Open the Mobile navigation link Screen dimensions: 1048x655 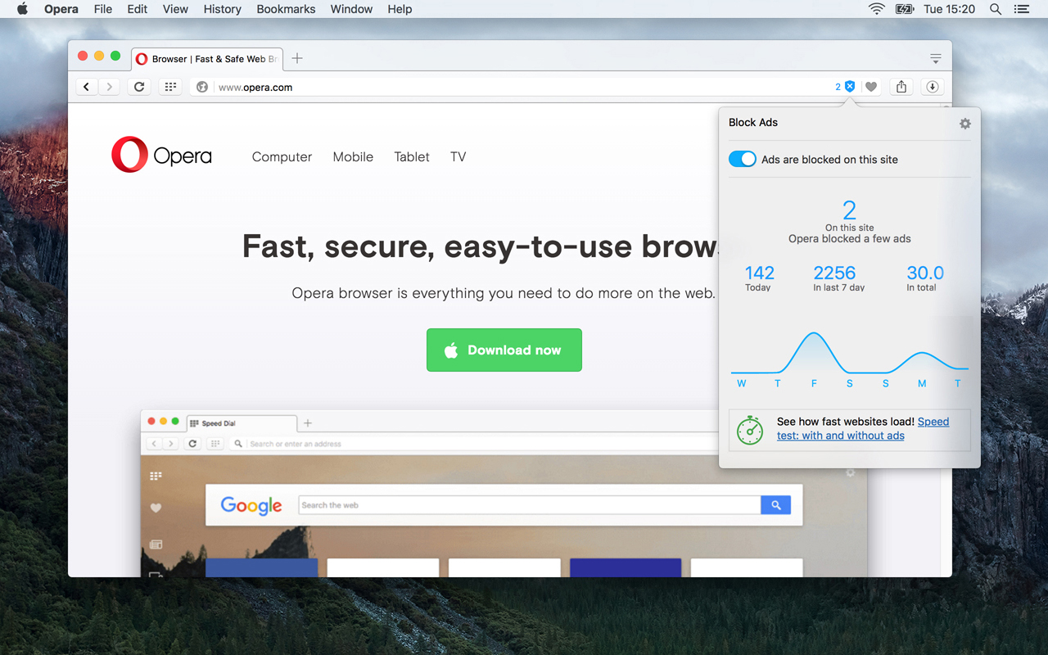click(353, 157)
